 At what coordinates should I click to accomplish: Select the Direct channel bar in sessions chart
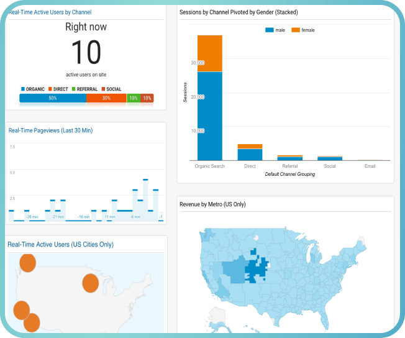pyautogui.click(x=250, y=153)
